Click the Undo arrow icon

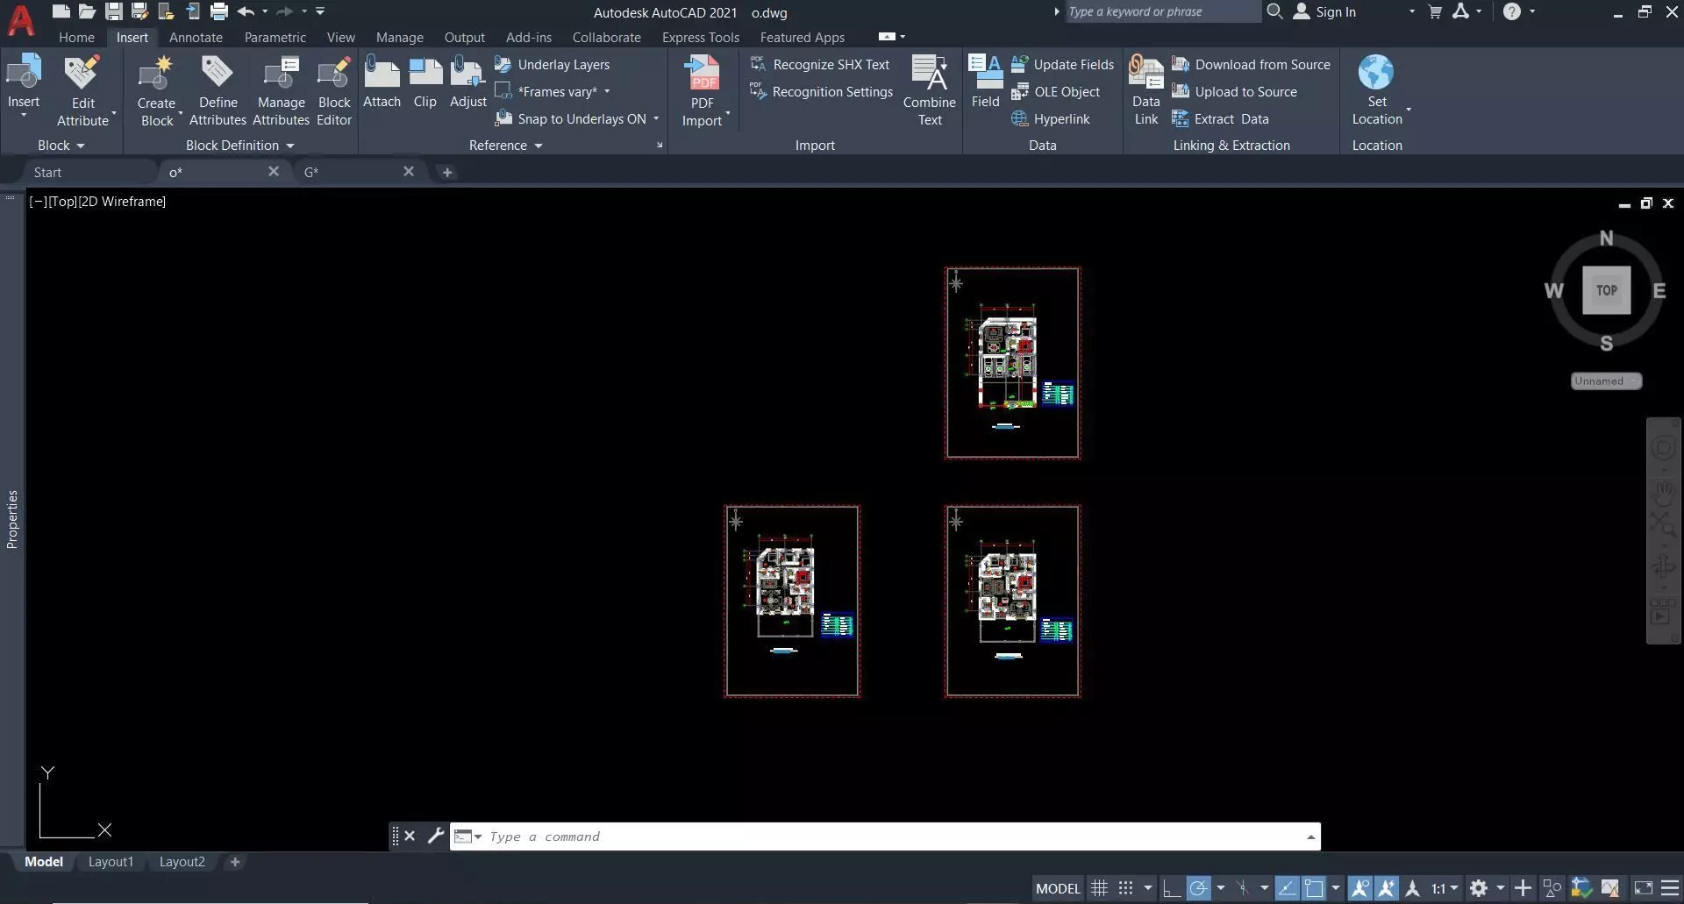click(x=246, y=11)
